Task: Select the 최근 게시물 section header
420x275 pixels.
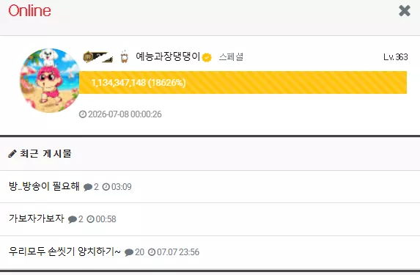Action: coord(45,153)
